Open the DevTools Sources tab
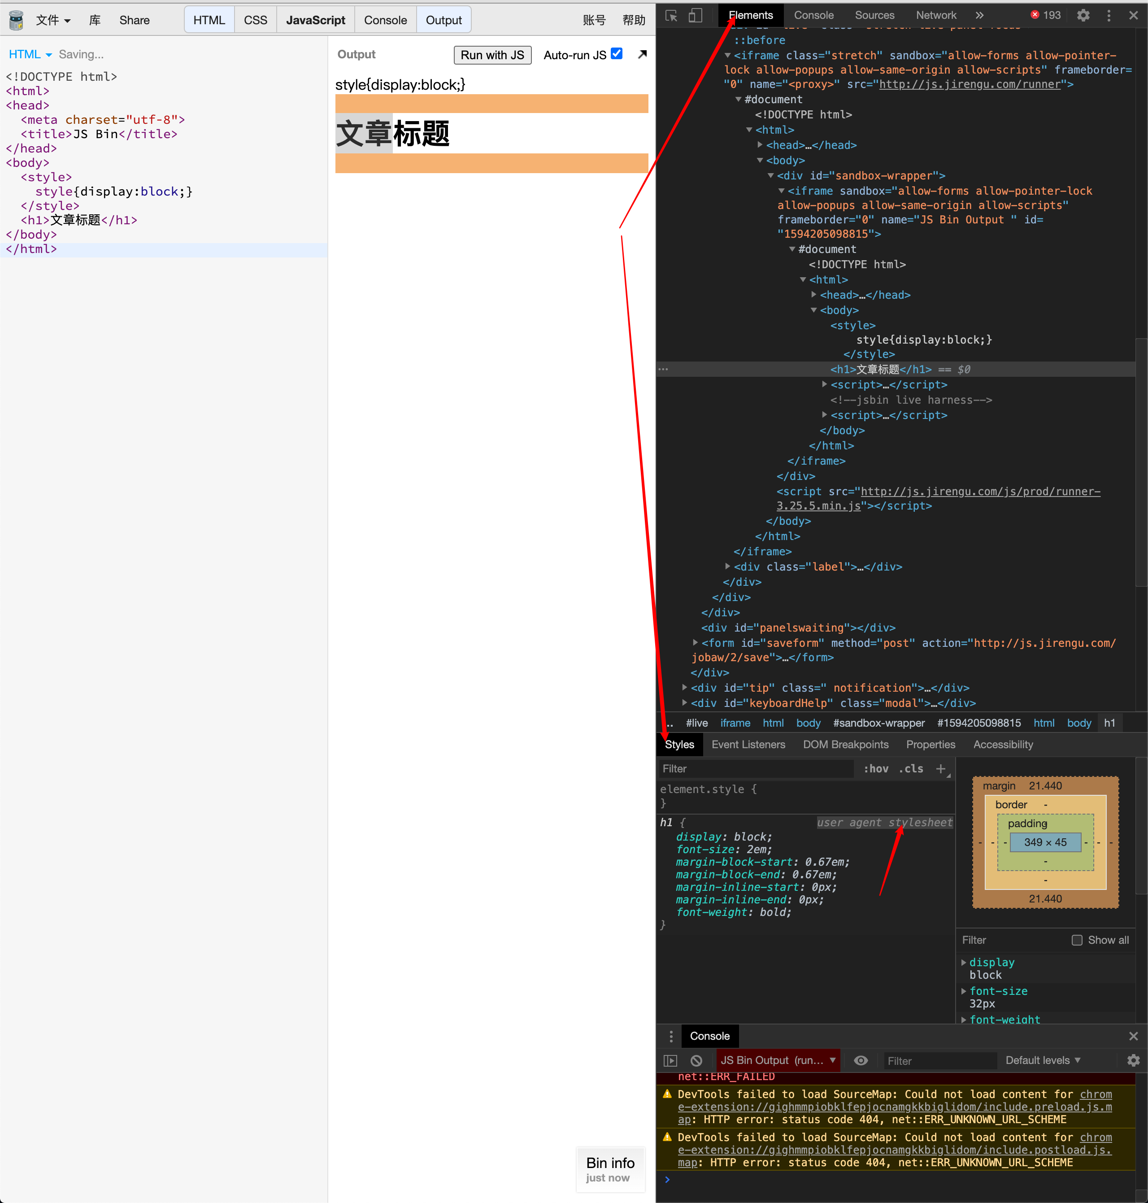The image size is (1148, 1203). pyautogui.click(x=874, y=15)
